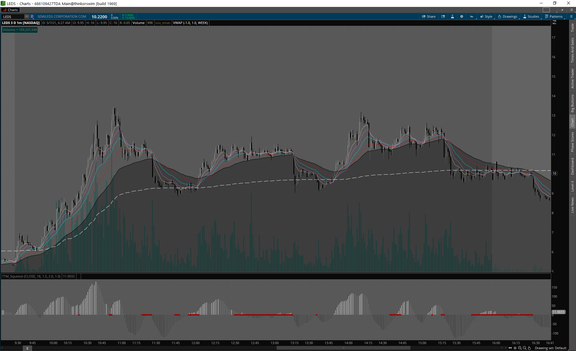Click the Drawing set: Default selector
576x351 pixels.
coord(550,348)
